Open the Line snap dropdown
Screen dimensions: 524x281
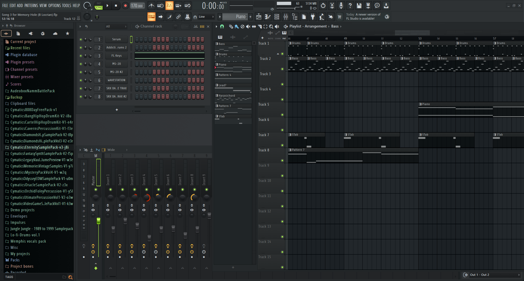(x=207, y=17)
